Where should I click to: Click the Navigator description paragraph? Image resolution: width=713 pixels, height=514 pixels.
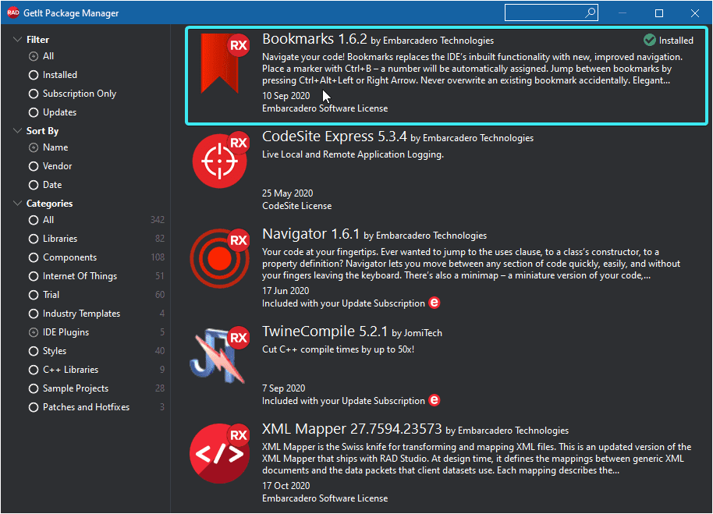tap(471, 264)
